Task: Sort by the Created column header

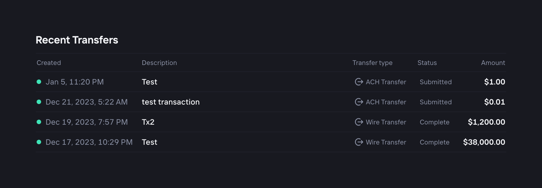Action: [x=49, y=63]
